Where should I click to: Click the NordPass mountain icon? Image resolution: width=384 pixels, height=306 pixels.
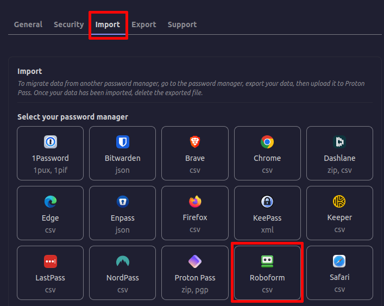click(122, 261)
